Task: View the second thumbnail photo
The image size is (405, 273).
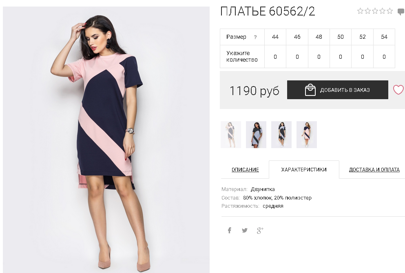Action: coord(256,134)
